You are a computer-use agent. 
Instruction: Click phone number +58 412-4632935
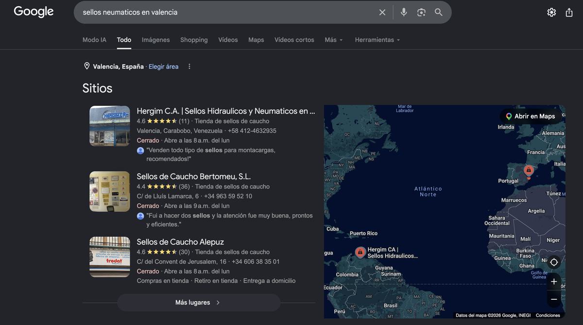(x=252, y=131)
